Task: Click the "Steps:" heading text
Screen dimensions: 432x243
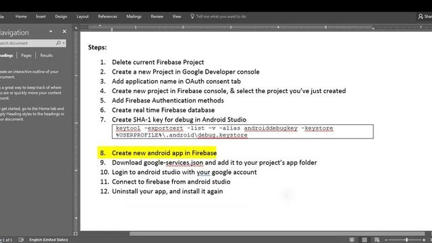Action: (x=97, y=47)
